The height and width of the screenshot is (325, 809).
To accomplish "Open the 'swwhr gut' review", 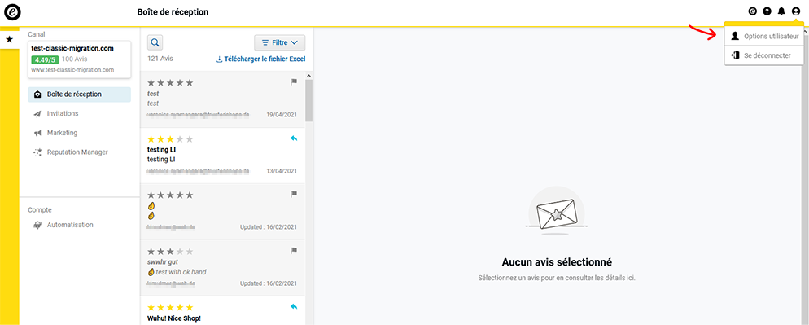I will (x=223, y=268).
